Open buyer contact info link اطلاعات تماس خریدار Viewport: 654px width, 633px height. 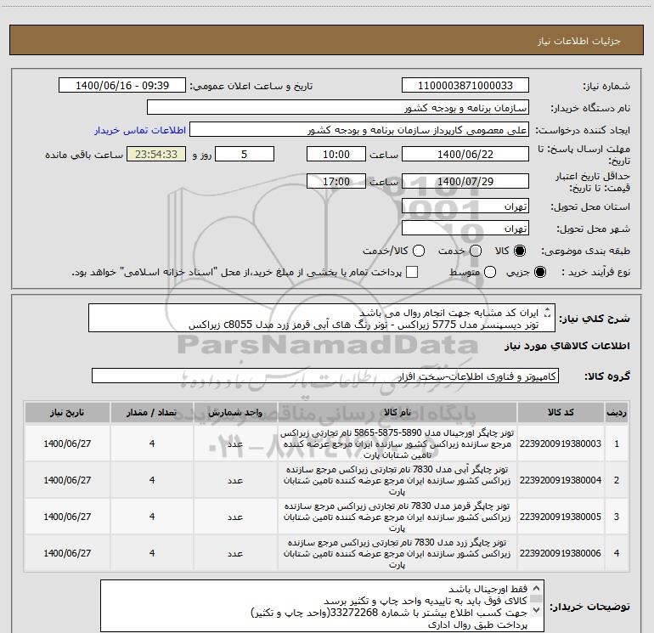pos(140,130)
